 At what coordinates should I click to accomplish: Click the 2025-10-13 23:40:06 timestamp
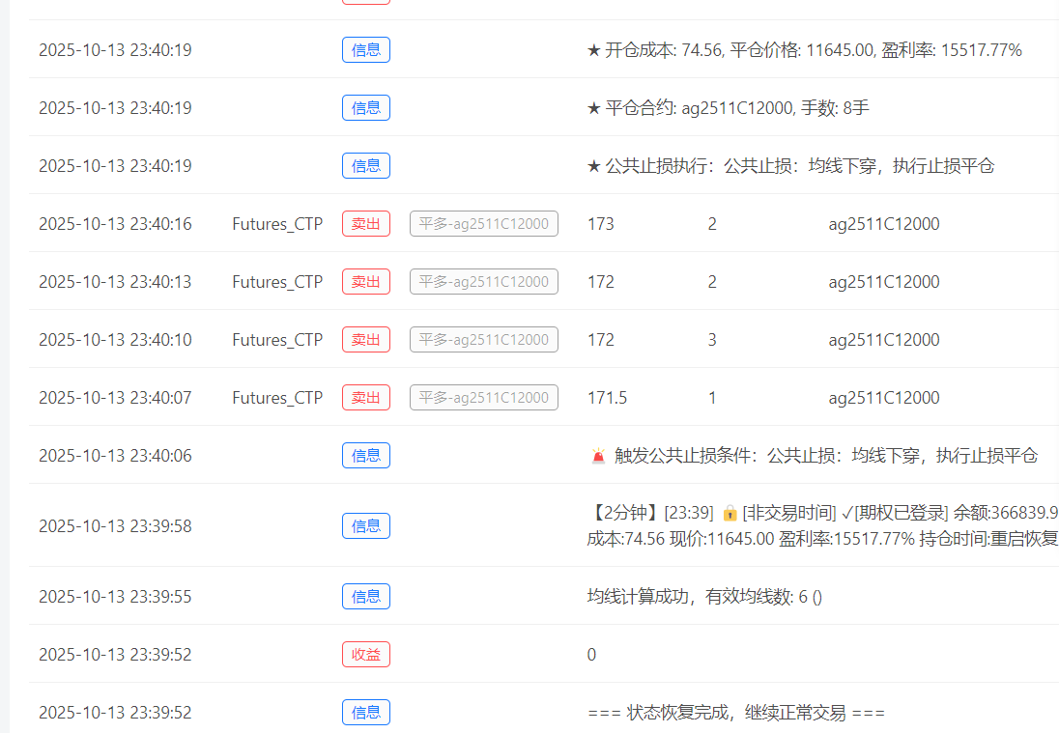pos(115,456)
